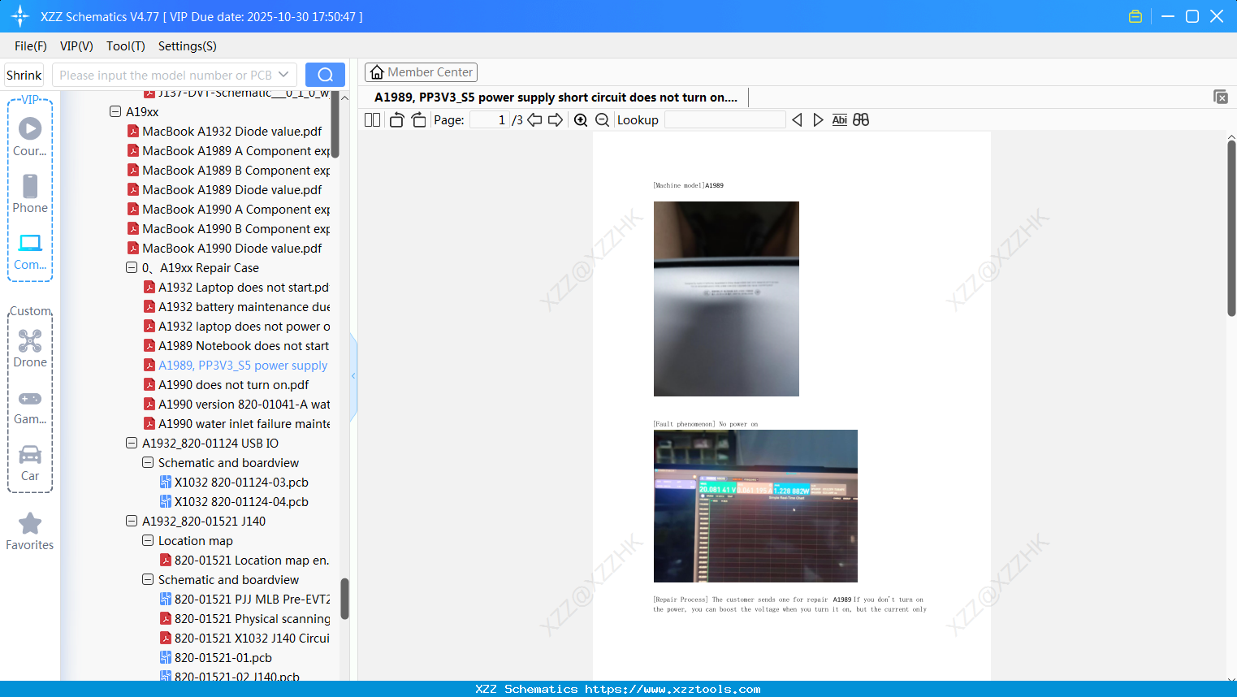Click the Page number input field
This screenshot has height=697, width=1237.
[490, 120]
